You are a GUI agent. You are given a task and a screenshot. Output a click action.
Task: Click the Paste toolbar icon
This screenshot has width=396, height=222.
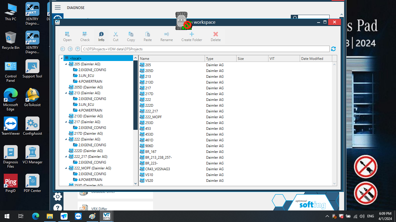click(147, 36)
